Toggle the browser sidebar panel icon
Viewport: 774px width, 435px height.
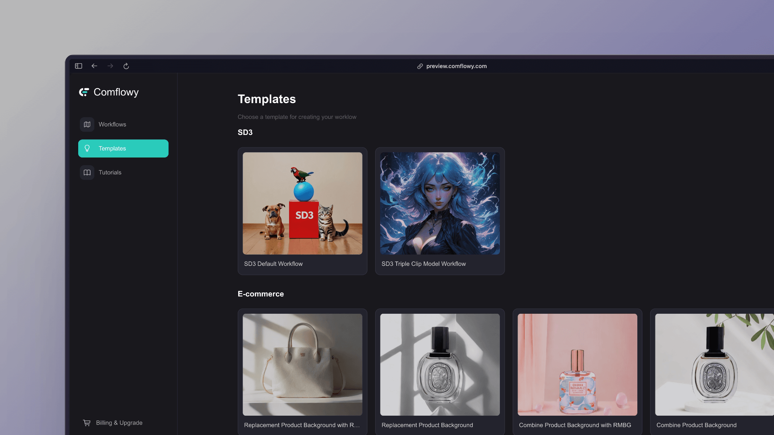[x=79, y=66]
